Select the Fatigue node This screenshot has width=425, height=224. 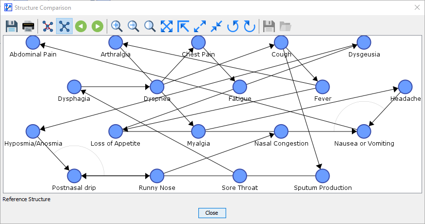pyautogui.click(x=240, y=87)
